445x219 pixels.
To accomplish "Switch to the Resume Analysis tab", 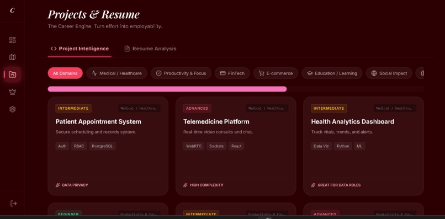I will pos(150,49).
